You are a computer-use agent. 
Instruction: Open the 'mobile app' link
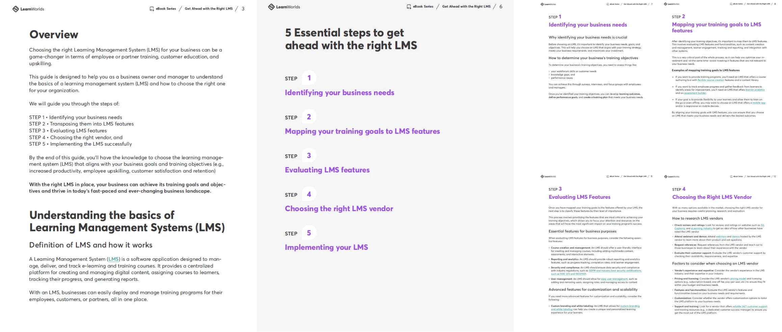tap(759, 103)
